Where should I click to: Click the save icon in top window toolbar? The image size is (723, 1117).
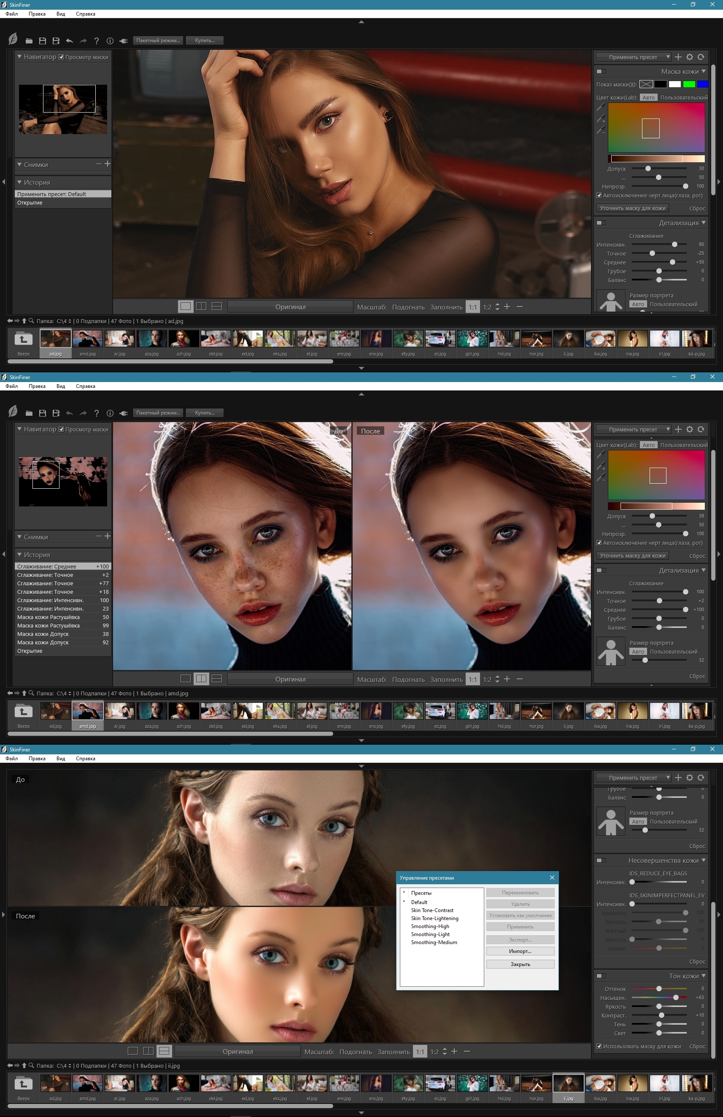click(42, 41)
